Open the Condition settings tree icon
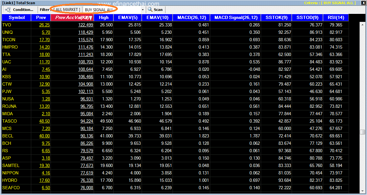Viewport: 367px width, 195px height. coord(8,10)
